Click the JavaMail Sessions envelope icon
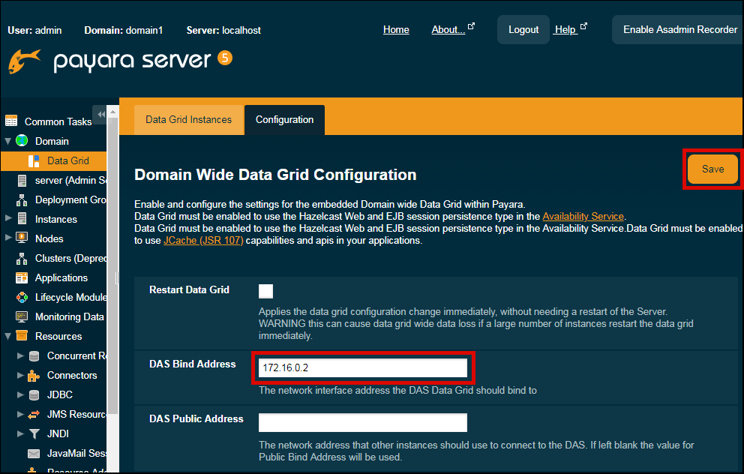 (x=34, y=453)
